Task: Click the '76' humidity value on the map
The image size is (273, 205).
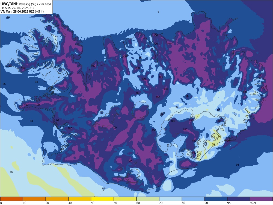Action: tap(11, 172)
